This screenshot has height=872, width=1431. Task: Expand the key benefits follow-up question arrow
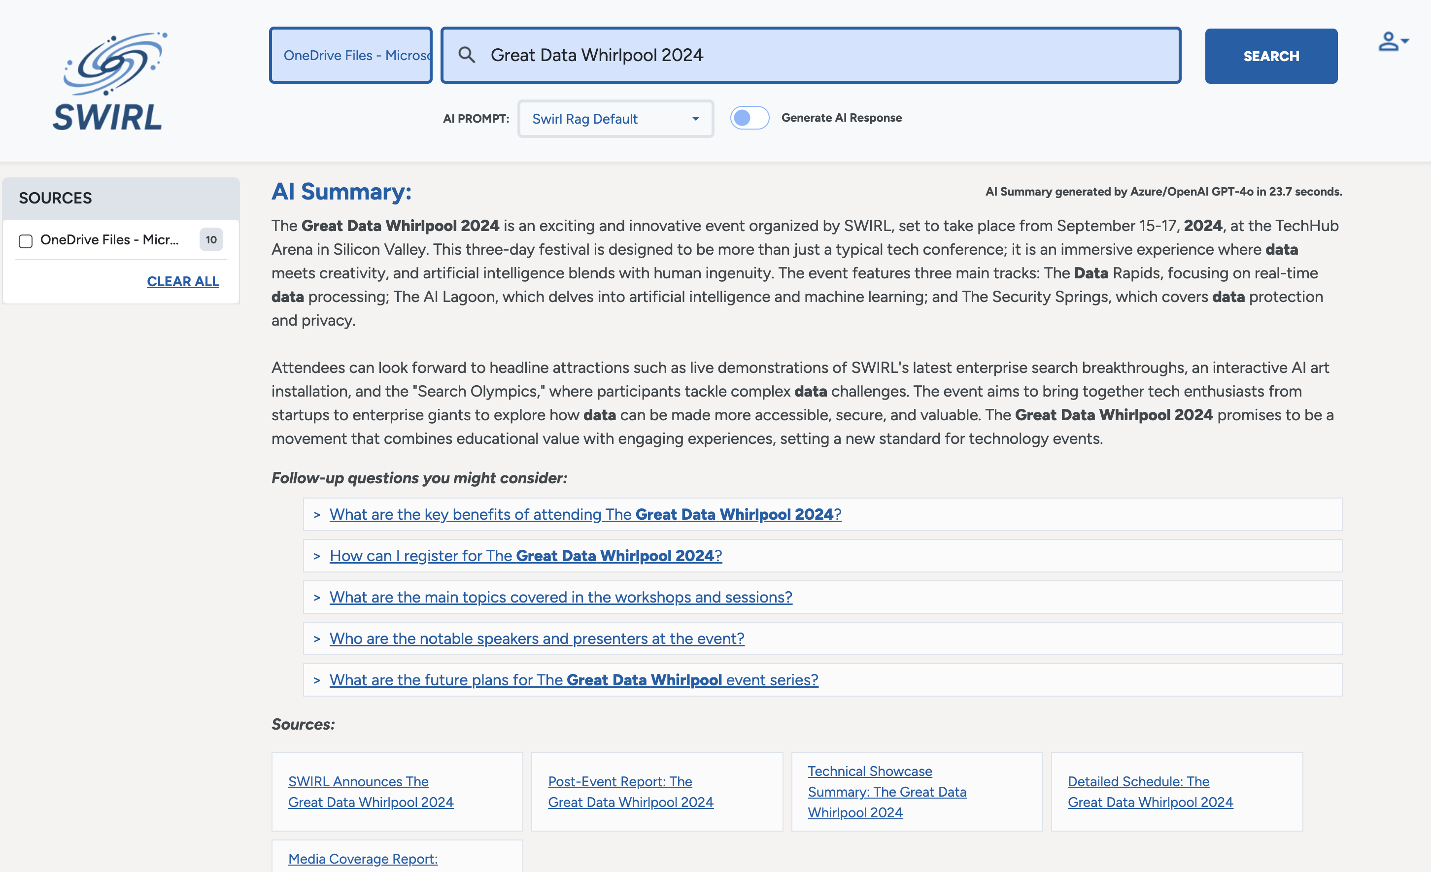coord(316,515)
